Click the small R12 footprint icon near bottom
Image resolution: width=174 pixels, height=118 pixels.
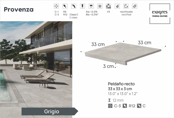click(125, 106)
